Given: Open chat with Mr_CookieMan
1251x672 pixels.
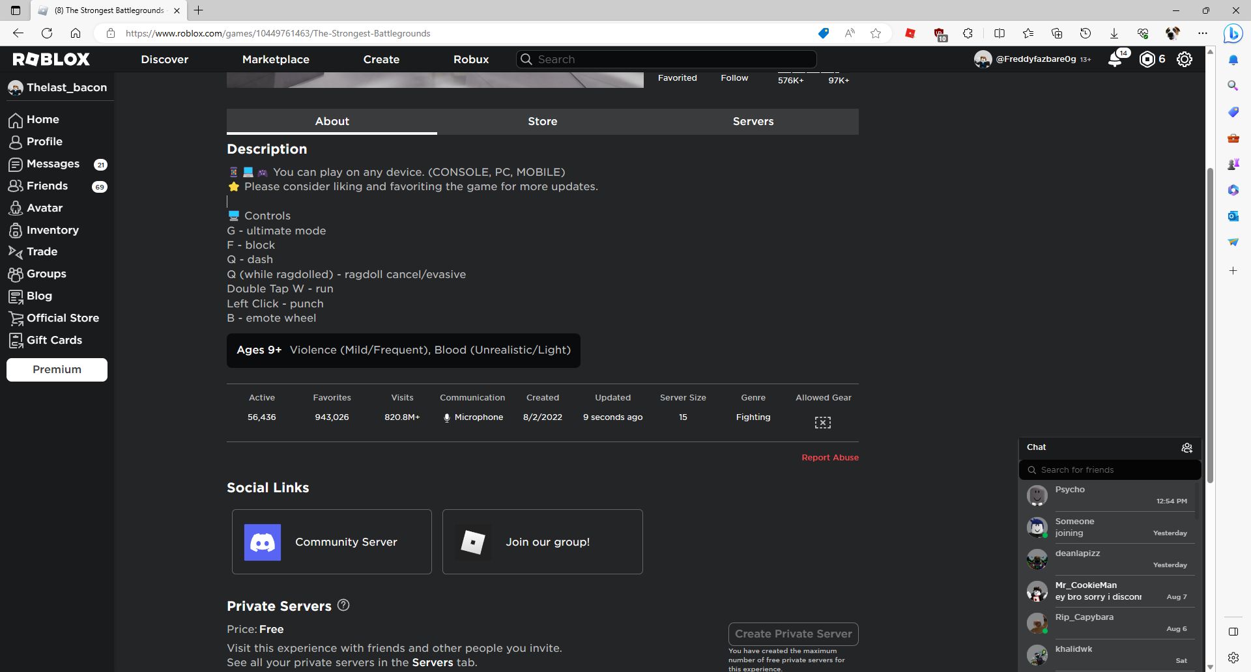Looking at the screenshot, I should point(1110,591).
